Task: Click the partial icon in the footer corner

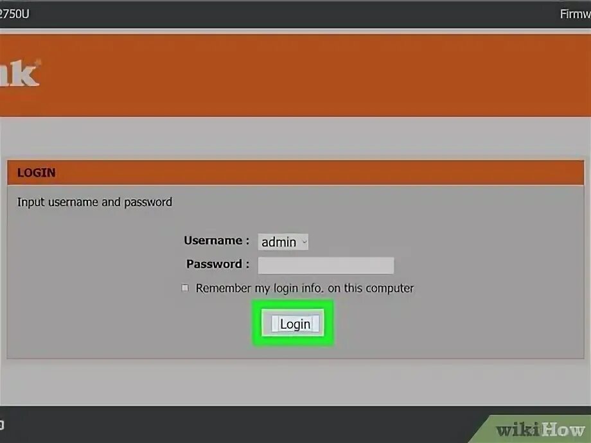Action: 2,425
